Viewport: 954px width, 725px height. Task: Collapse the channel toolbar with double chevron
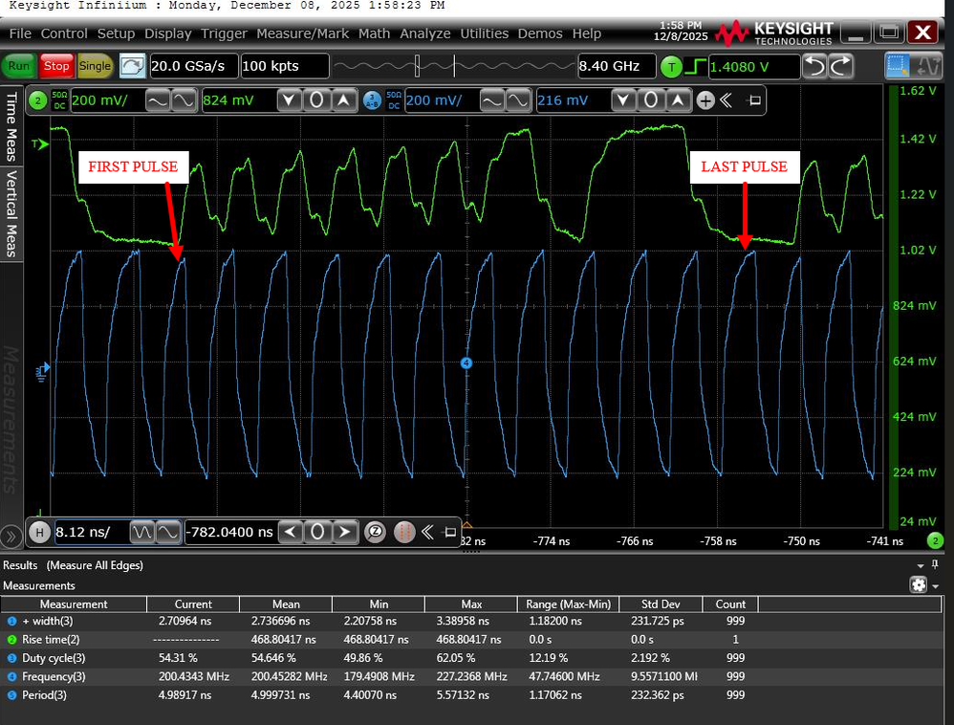click(x=726, y=100)
